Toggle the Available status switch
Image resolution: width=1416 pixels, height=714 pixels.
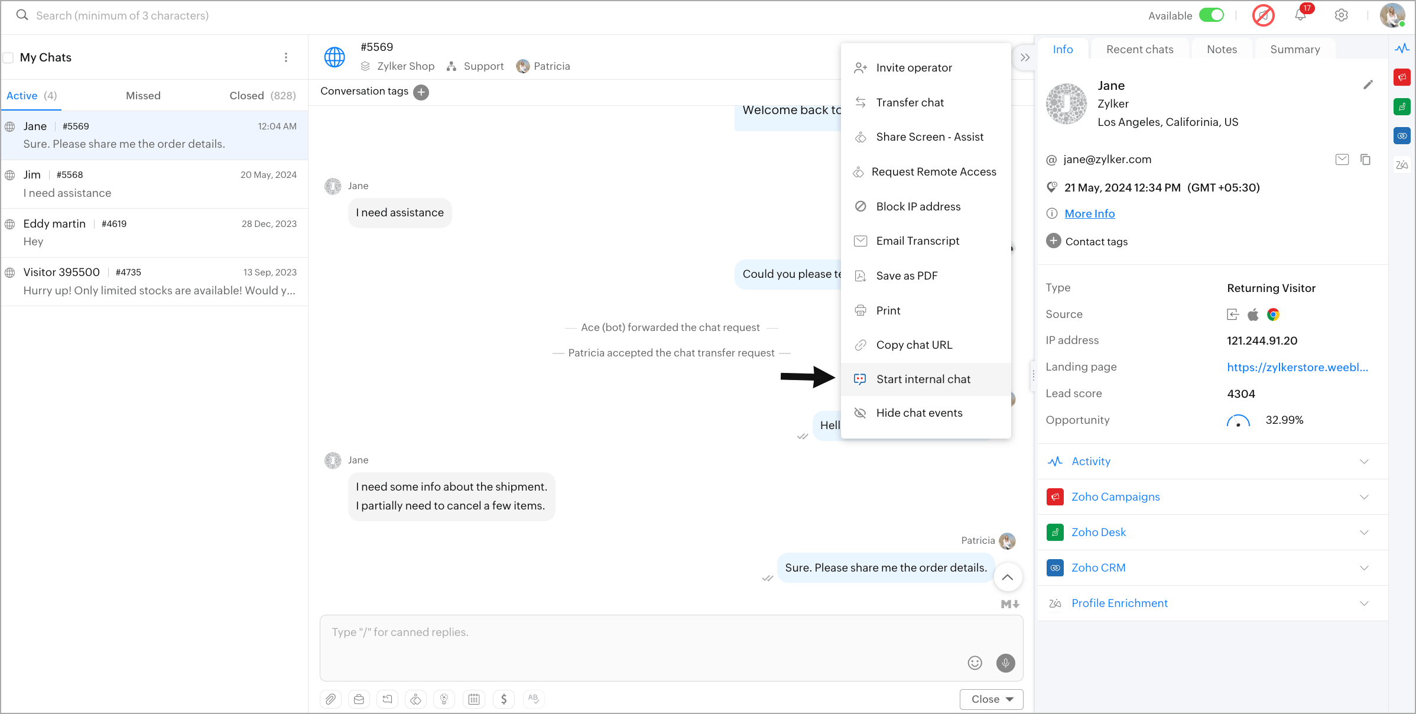click(x=1212, y=15)
